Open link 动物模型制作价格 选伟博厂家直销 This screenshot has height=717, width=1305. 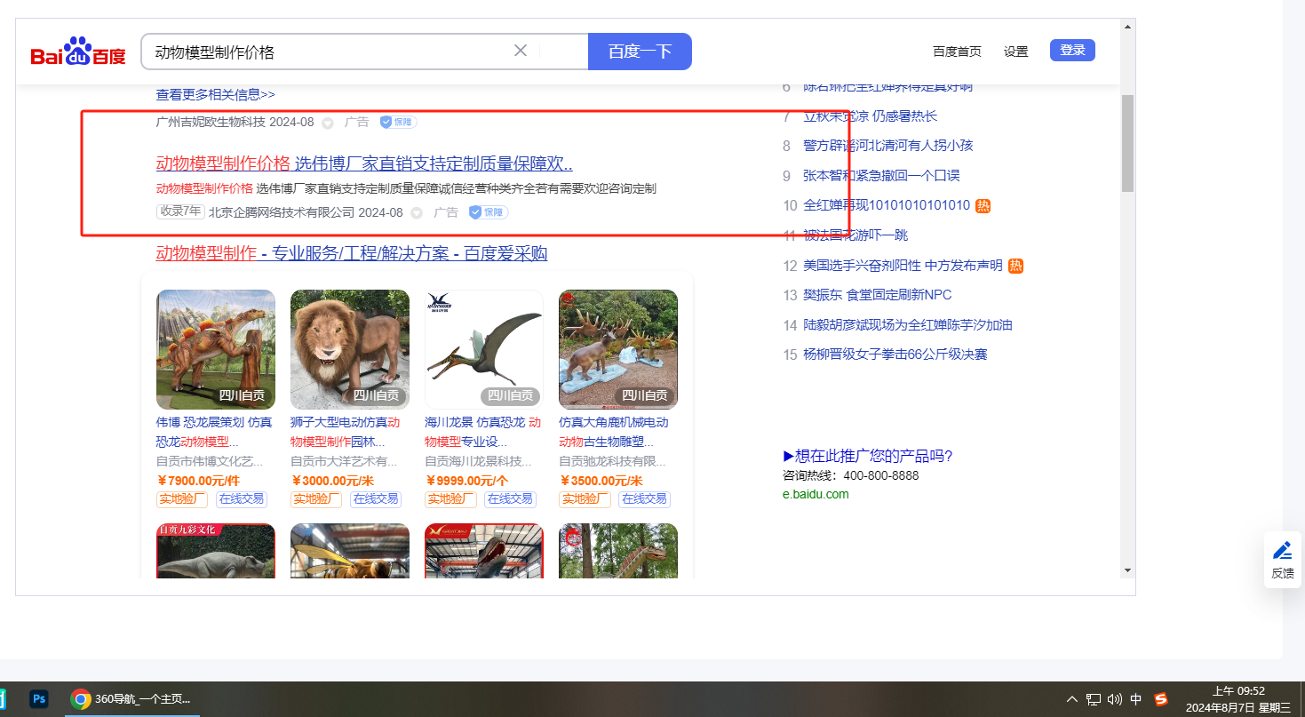(x=364, y=163)
